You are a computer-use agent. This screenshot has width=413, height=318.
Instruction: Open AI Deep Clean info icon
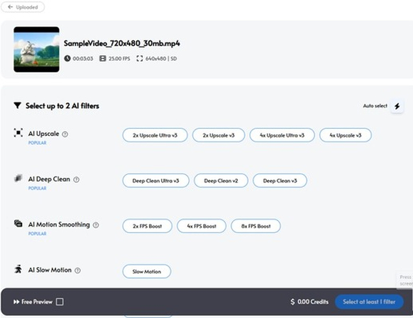[x=76, y=179]
